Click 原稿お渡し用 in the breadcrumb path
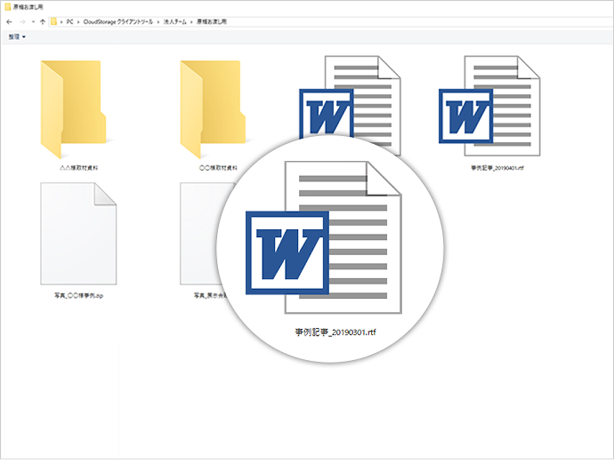 click(x=211, y=22)
